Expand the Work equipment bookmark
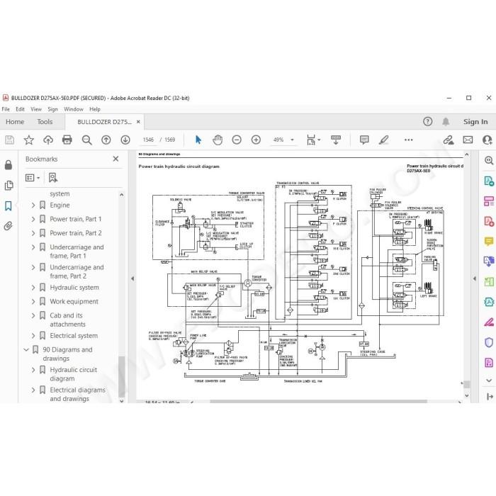496x496 pixels. [33, 301]
